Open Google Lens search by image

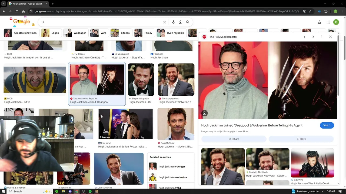[x=181, y=22]
